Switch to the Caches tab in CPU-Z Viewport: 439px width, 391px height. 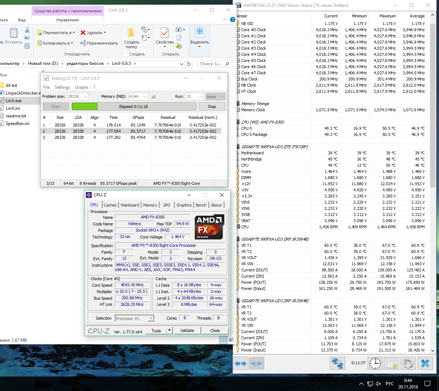110,205
